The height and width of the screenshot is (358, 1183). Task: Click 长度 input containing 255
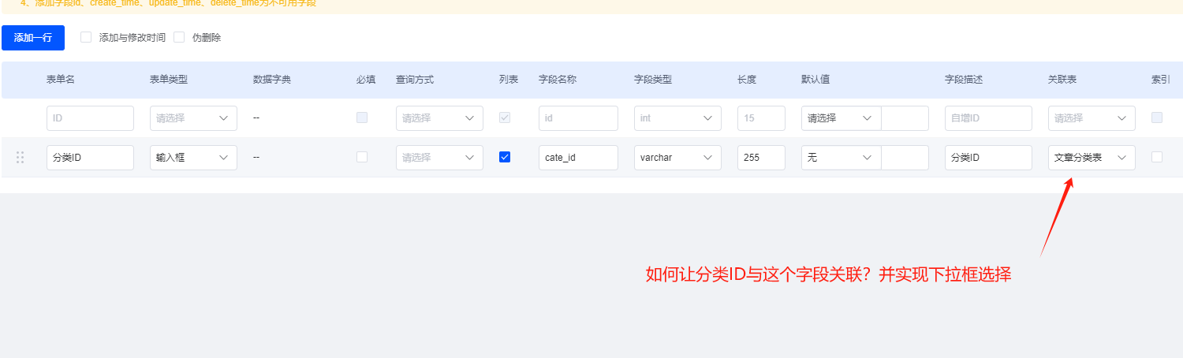pyautogui.click(x=761, y=158)
